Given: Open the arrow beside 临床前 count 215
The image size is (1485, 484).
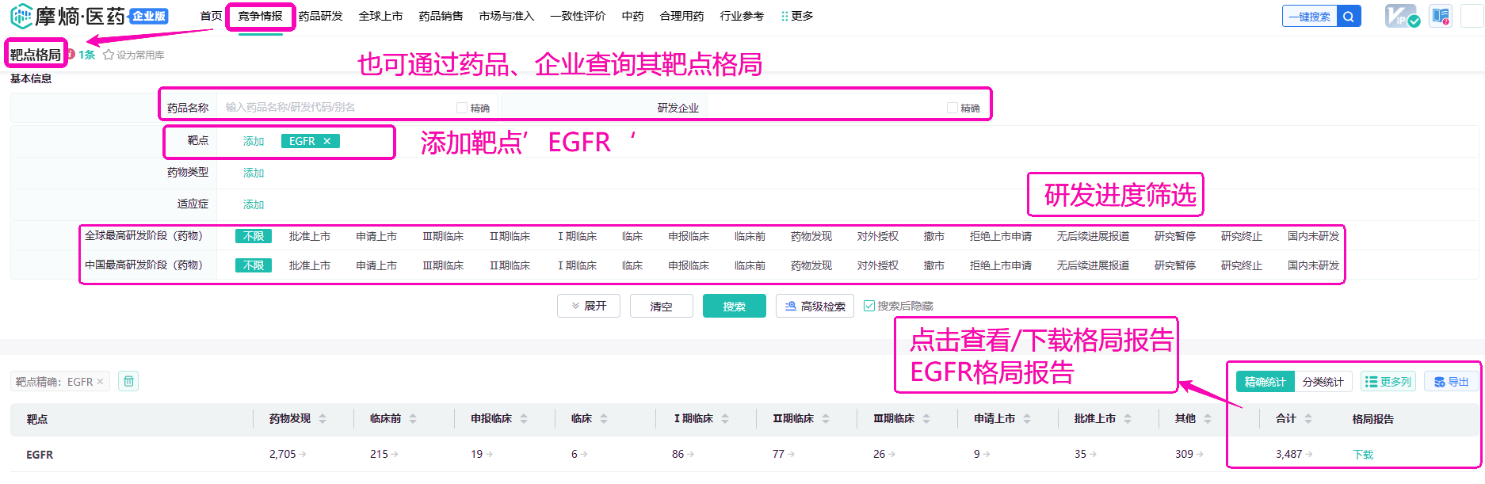Looking at the screenshot, I should pyautogui.click(x=395, y=455).
